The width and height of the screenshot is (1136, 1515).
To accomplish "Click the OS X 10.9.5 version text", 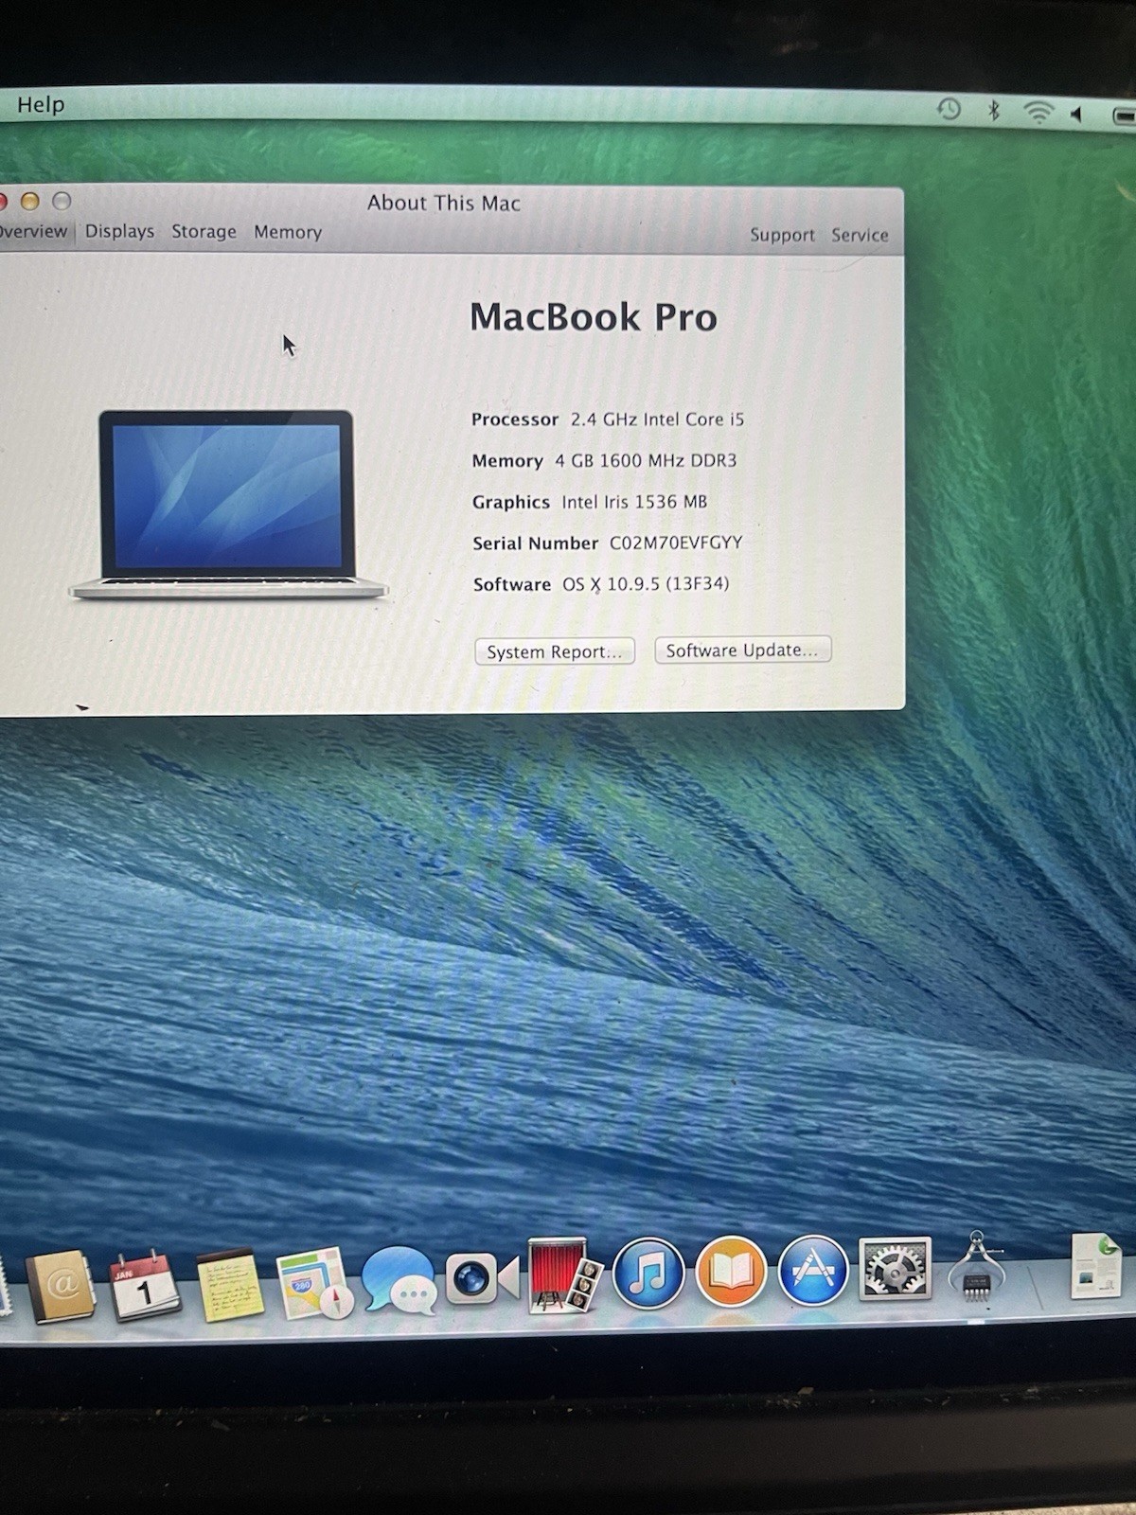I will 646,584.
